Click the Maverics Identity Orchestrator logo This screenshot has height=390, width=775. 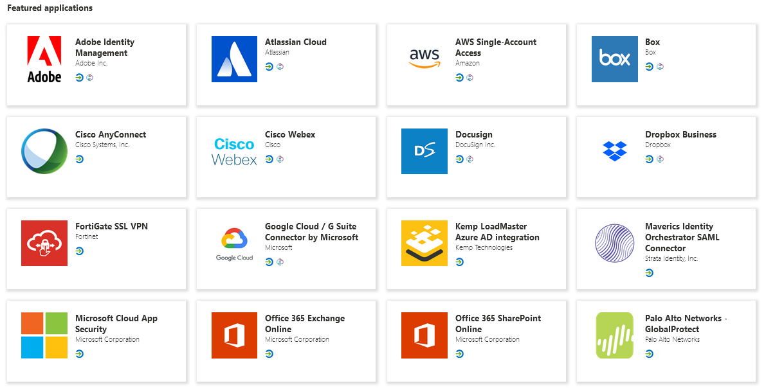614,243
